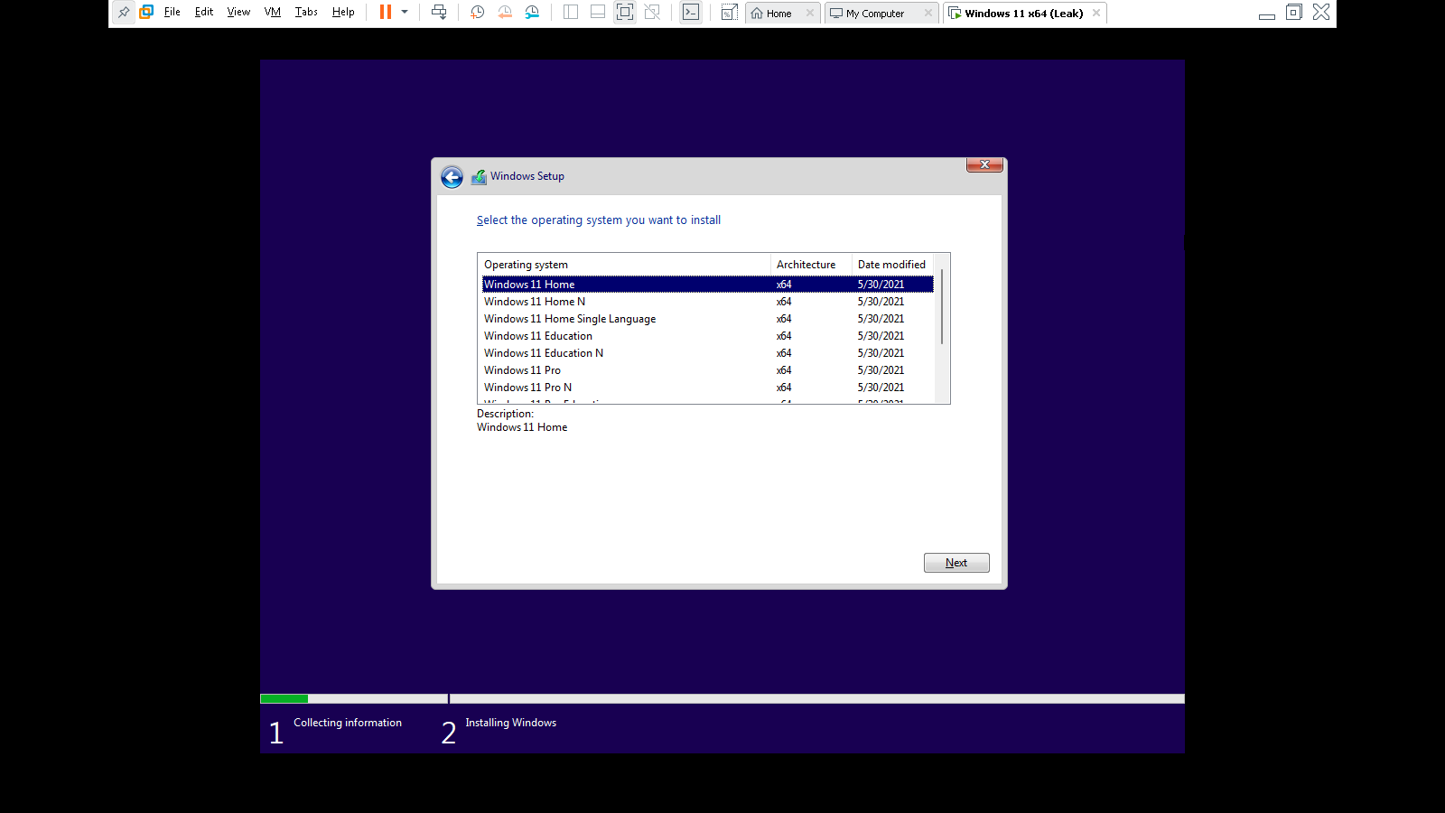Click the pin toolbar icon
The width and height of the screenshot is (1445, 813).
point(124,13)
